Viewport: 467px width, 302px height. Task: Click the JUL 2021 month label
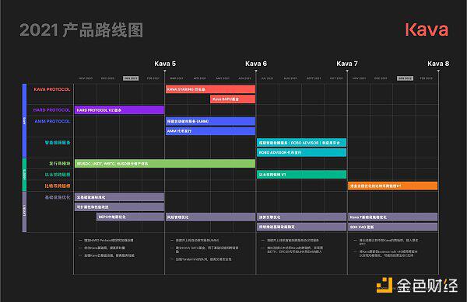tap(268, 78)
